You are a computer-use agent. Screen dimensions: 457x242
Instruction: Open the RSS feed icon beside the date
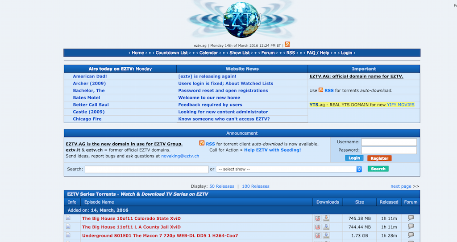(287, 44)
